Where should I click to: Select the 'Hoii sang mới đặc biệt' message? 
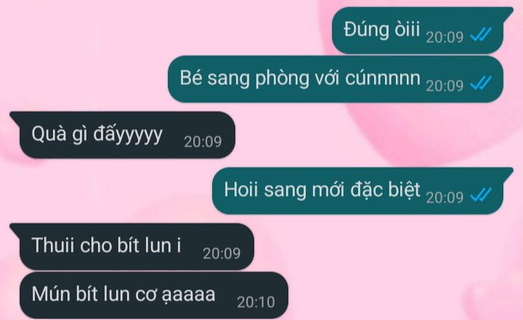tap(362, 191)
